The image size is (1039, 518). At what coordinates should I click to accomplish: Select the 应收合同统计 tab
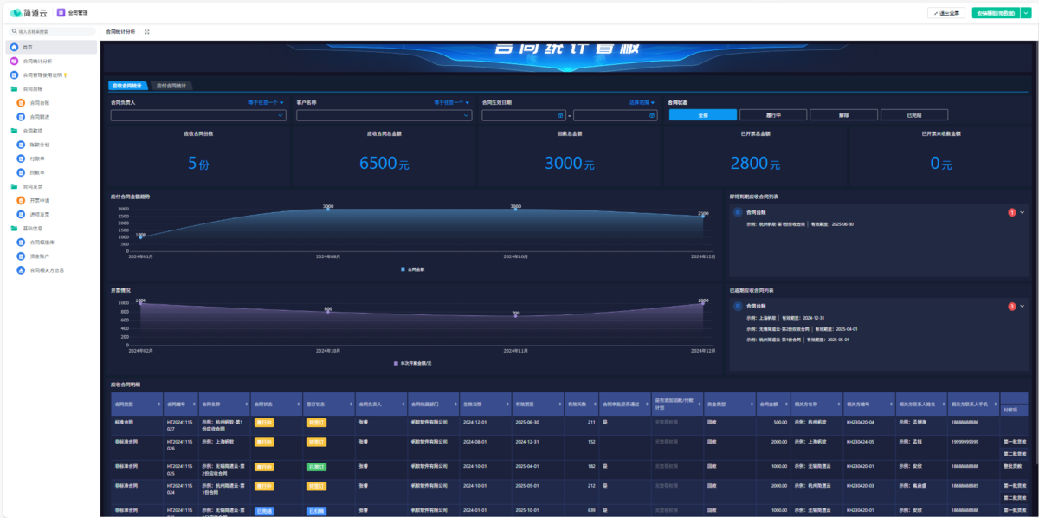tap(127, 86)
